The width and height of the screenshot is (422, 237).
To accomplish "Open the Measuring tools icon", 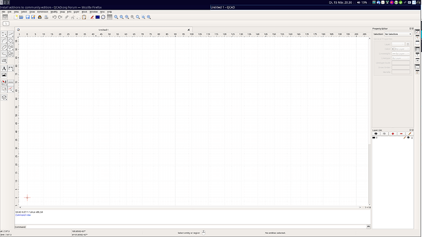I will tap(11, 83).
